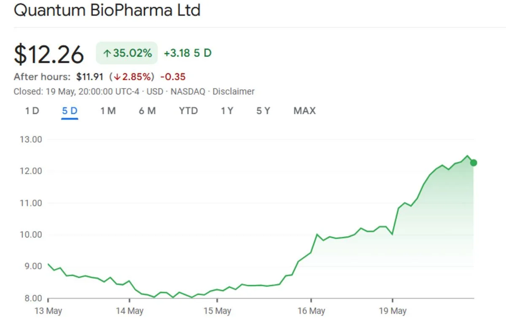Click the 16 May date marker
Screen dimensions: 506x329
312,311
